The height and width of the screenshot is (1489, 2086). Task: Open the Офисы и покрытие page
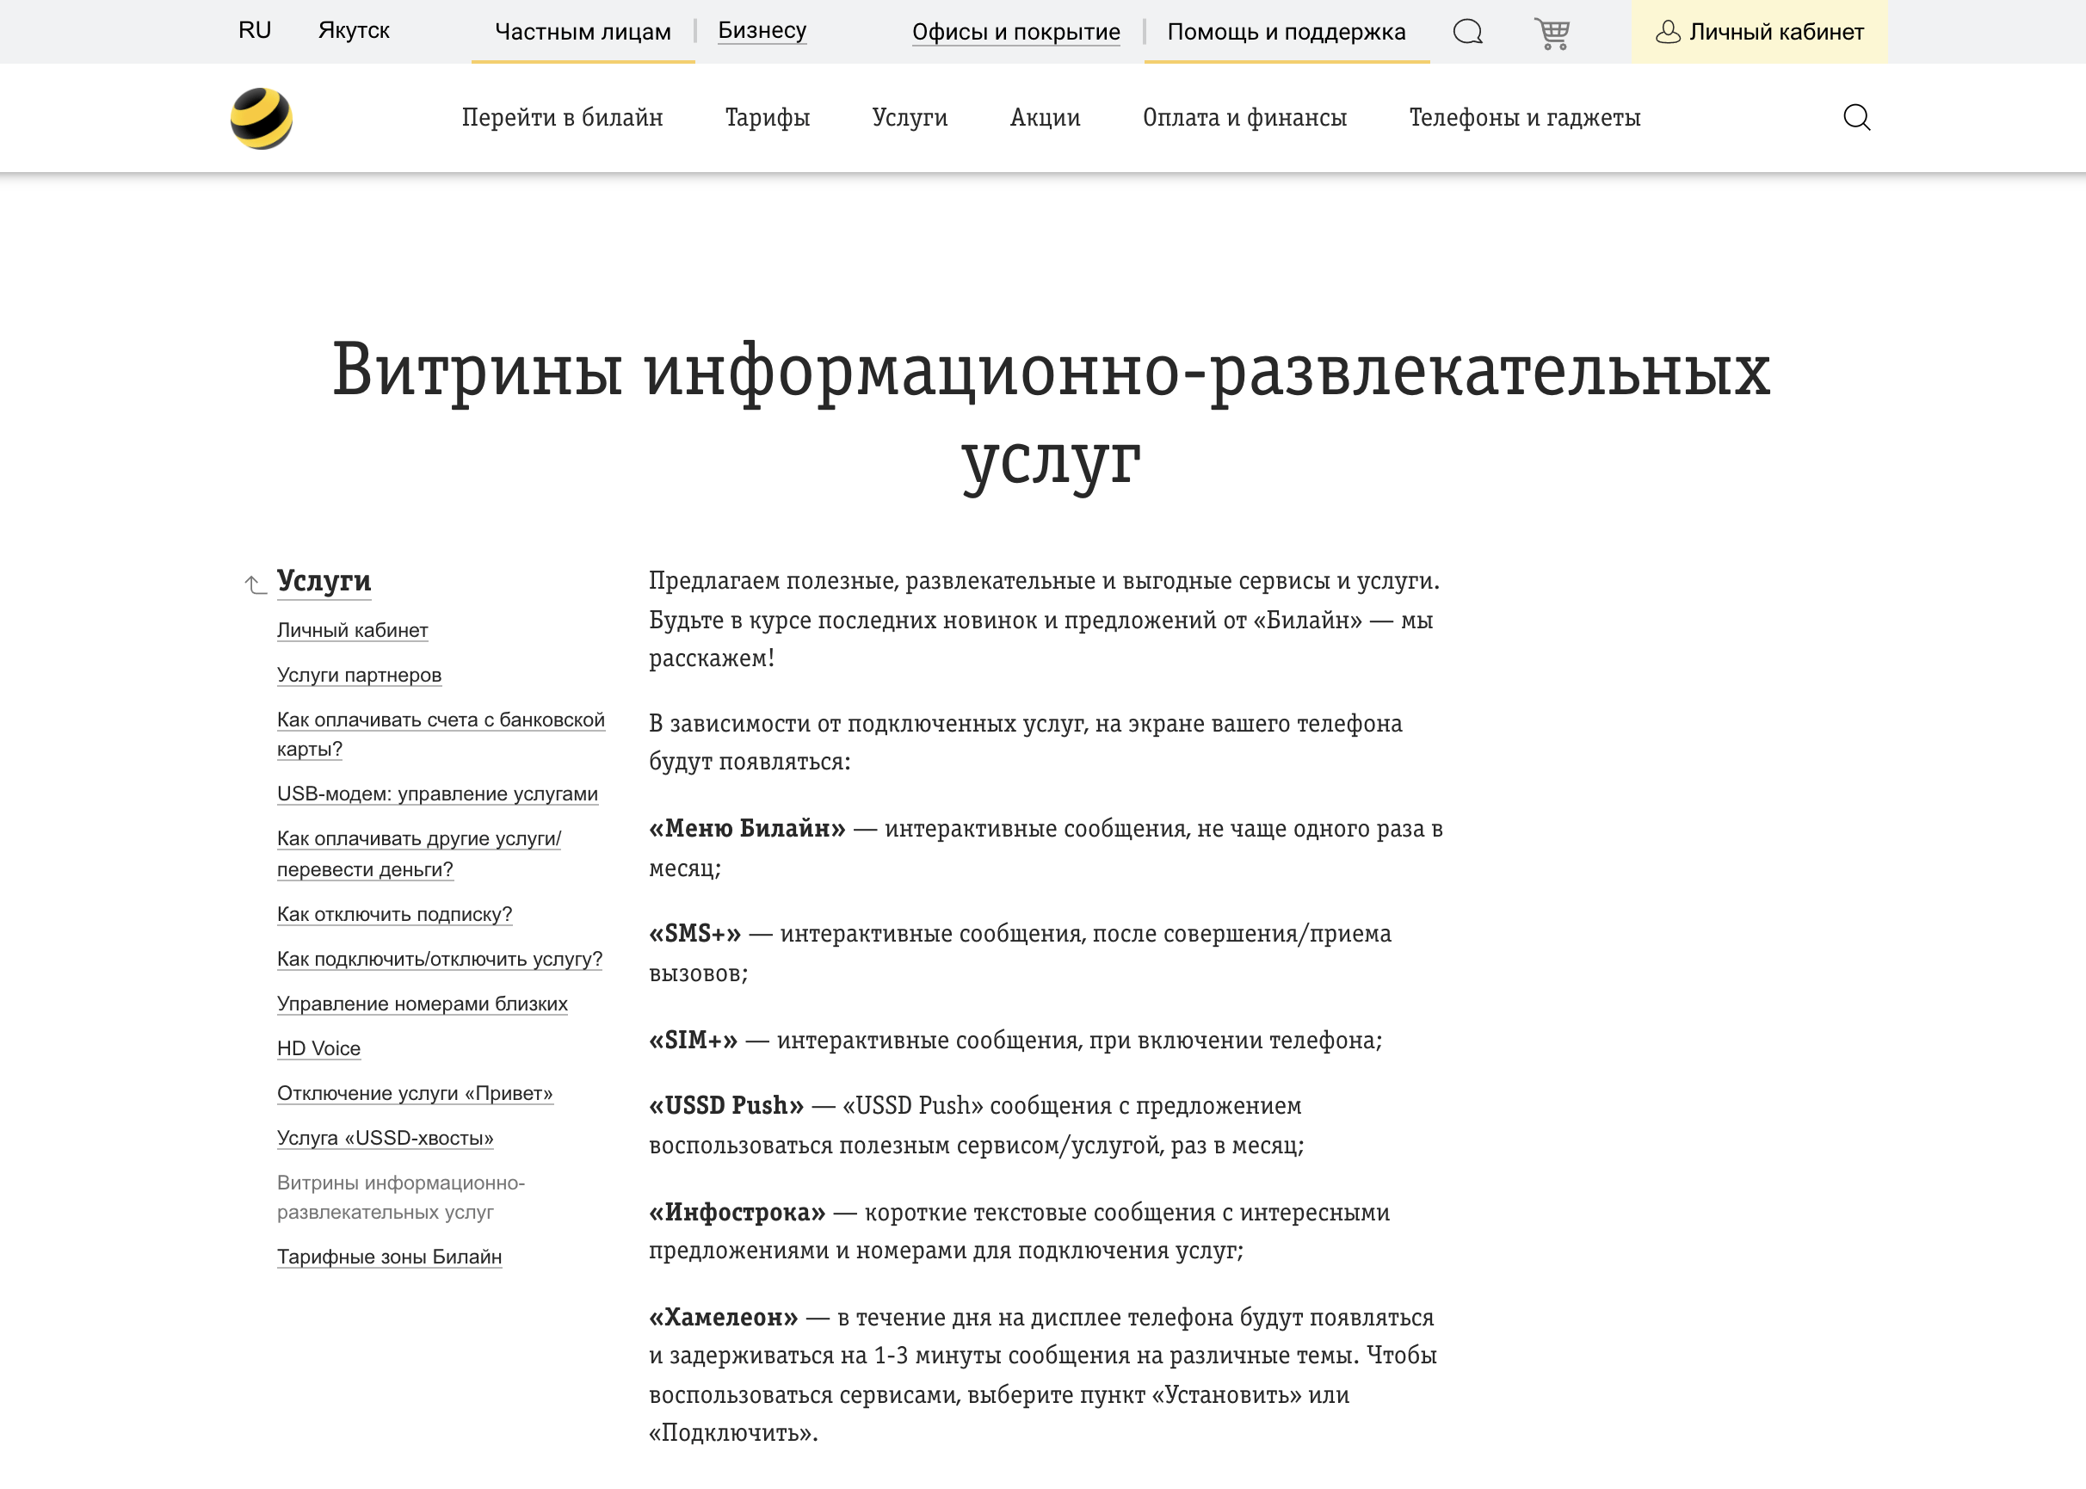tap(1015, 32)
